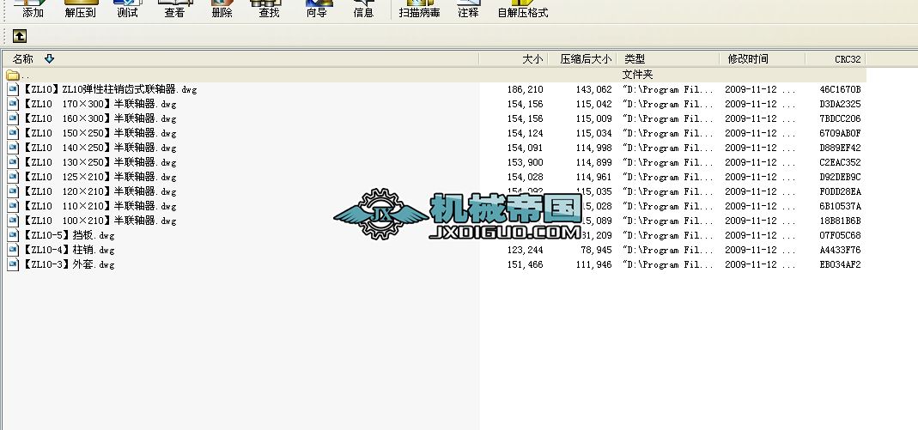Click the 查找 (Find) toolbar button
The width and height of the screenshot is (918, 430).
(269, 9)
